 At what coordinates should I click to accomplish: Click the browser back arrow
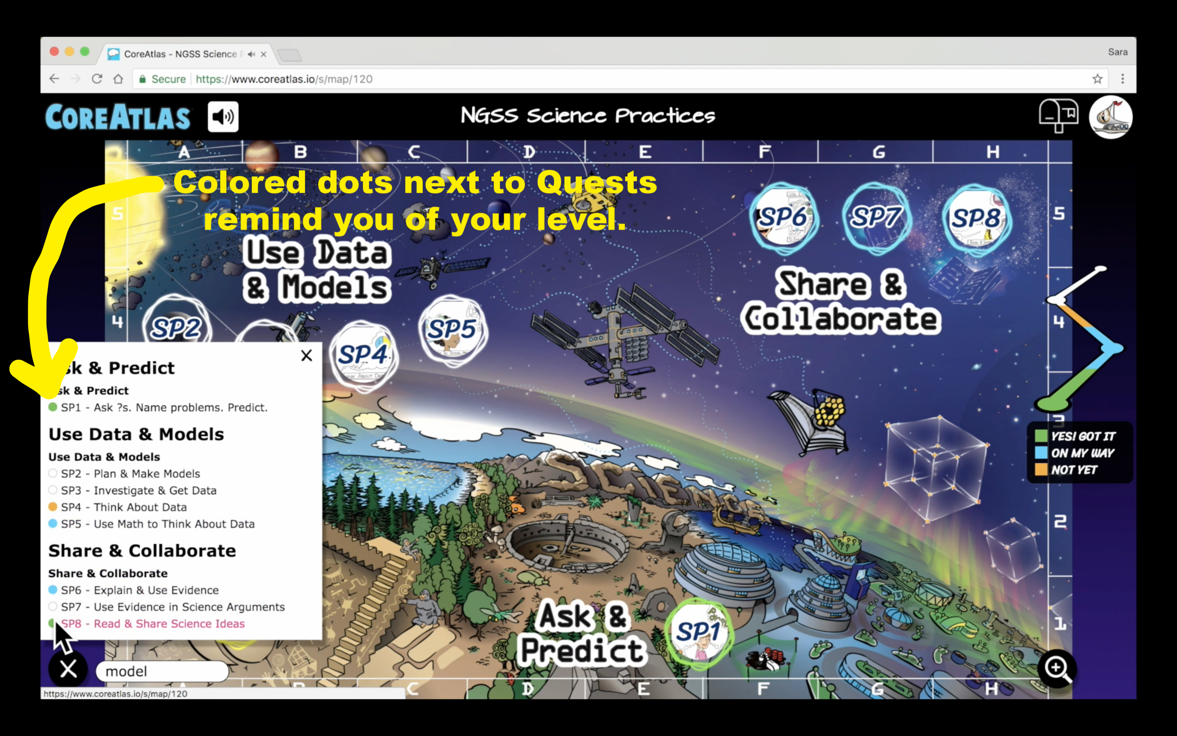click(x=55, y=78)
